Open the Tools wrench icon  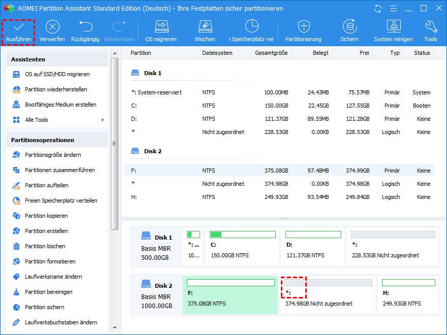tap(431, 27)
